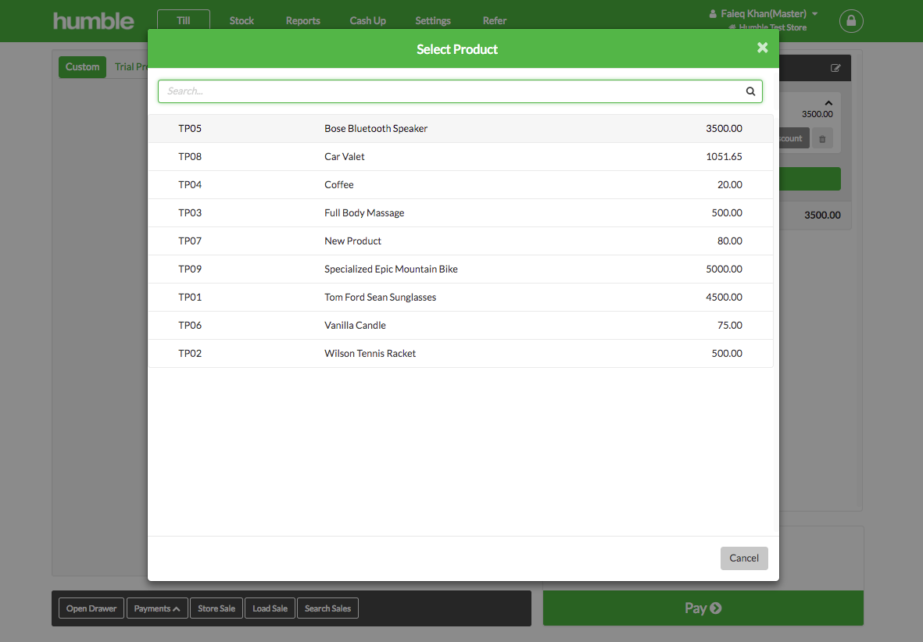This screenshot has width=923, height=642.
Task: Expand the Payments menu
Action: pos(156,608)
